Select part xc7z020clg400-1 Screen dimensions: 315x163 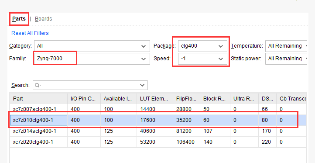point(33,142)
